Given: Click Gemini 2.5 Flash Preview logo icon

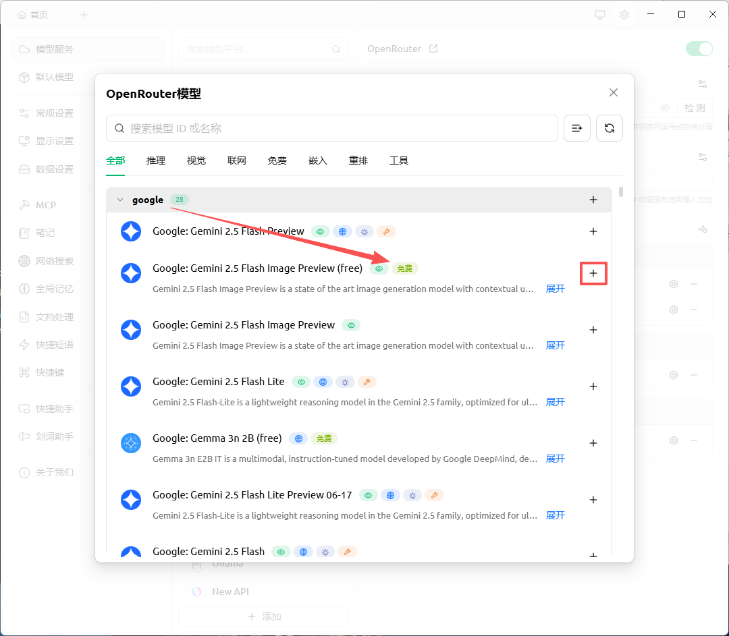Looking at the screenshot, I should pos(131,231).
